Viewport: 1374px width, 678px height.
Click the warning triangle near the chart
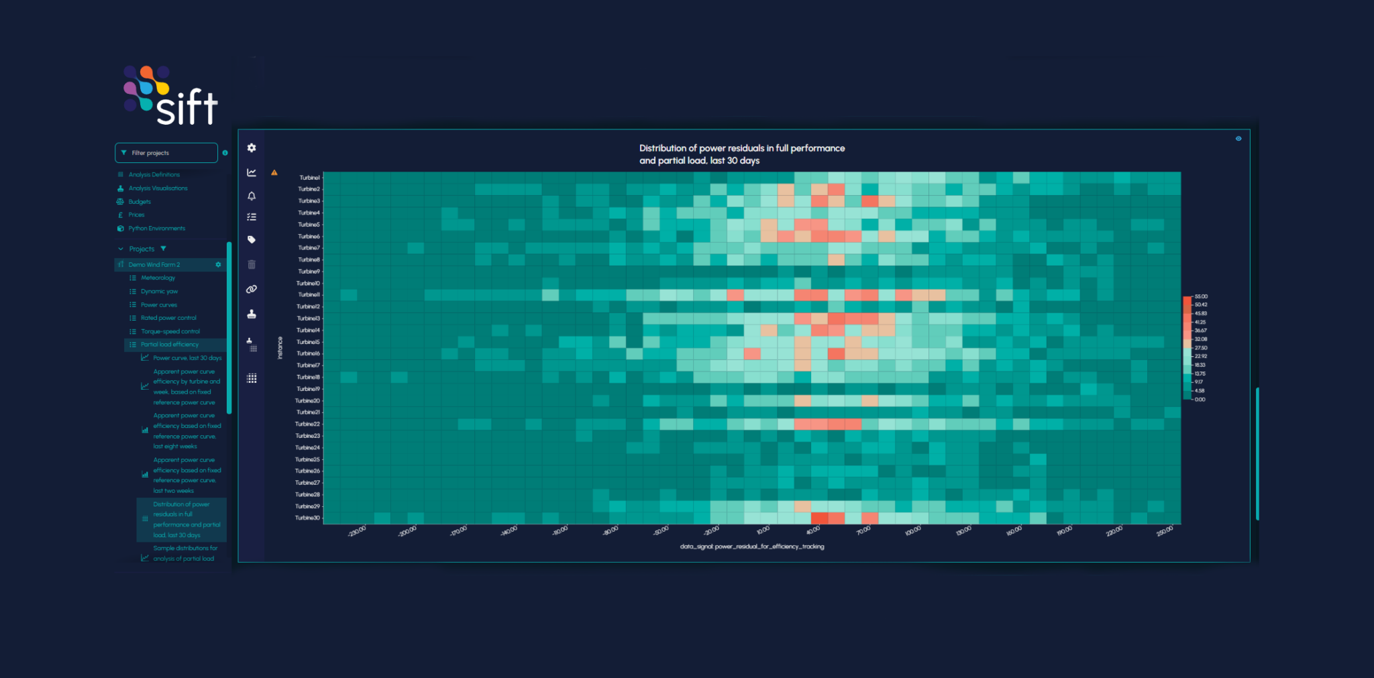[274, 172]
